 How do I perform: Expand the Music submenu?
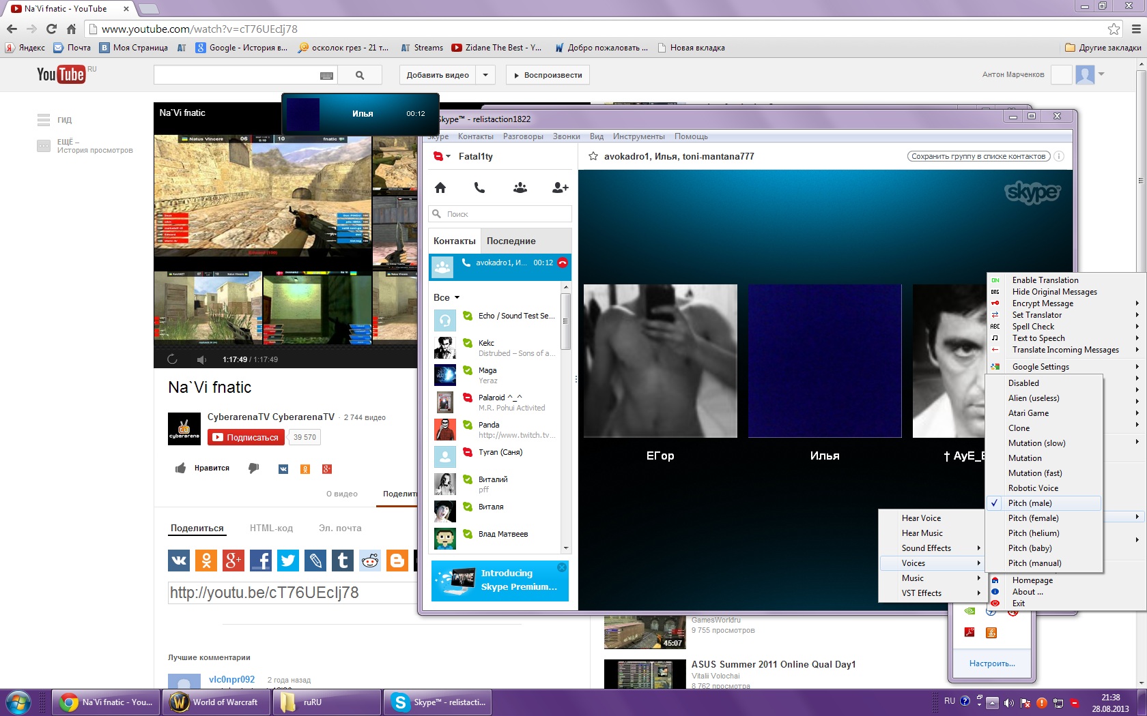point(932,578)
